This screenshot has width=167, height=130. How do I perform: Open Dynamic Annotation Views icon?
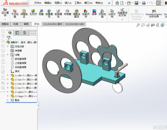click(158, 25)
